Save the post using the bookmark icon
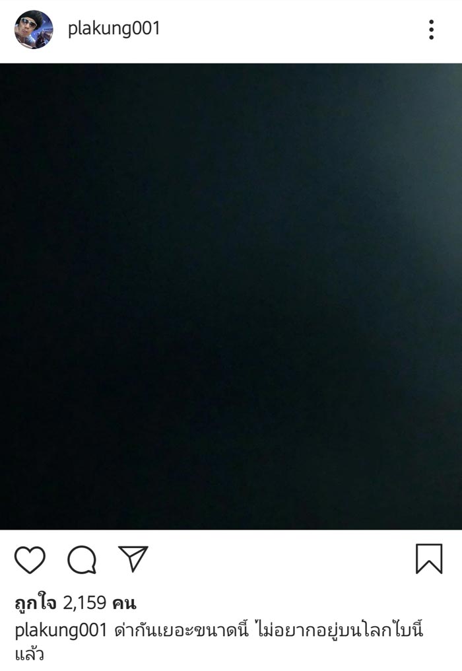Screen dimensions: 462x671 (429, 559)
